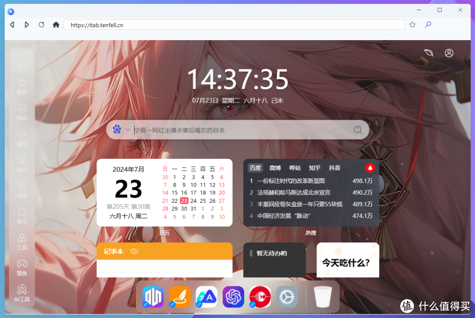This screenshot has height=318, width=475.
Task: Open the 视频 (video) sidebar category
Action: coord(22,189)
